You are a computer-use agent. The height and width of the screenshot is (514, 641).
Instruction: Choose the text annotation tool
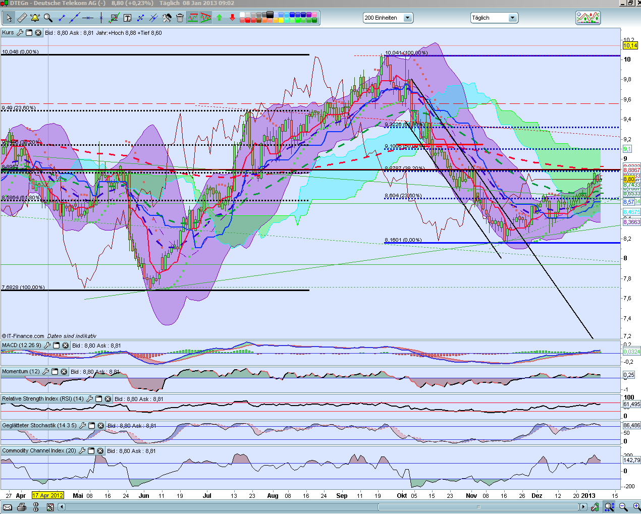point(127,18)
